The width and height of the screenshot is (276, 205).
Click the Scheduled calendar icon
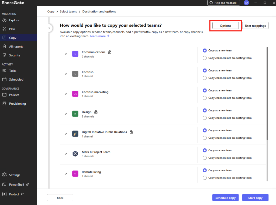[x=4, y=79]
